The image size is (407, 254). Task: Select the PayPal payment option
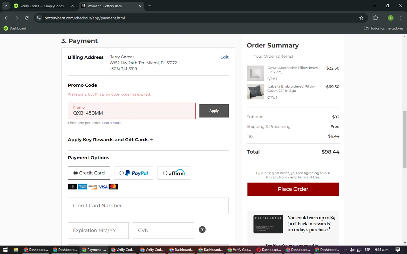133,173
